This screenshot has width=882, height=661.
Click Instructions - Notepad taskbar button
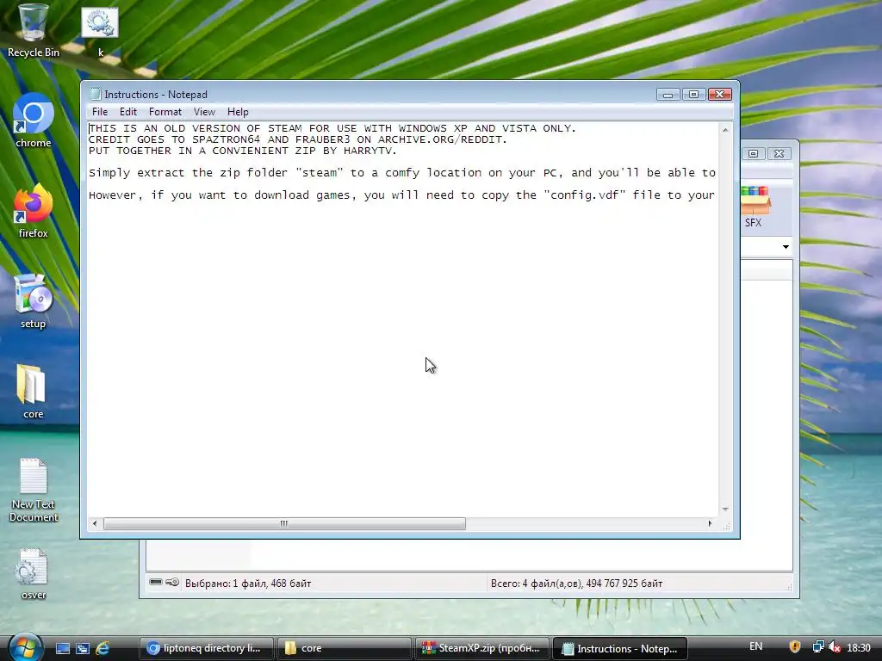point(620,648)
